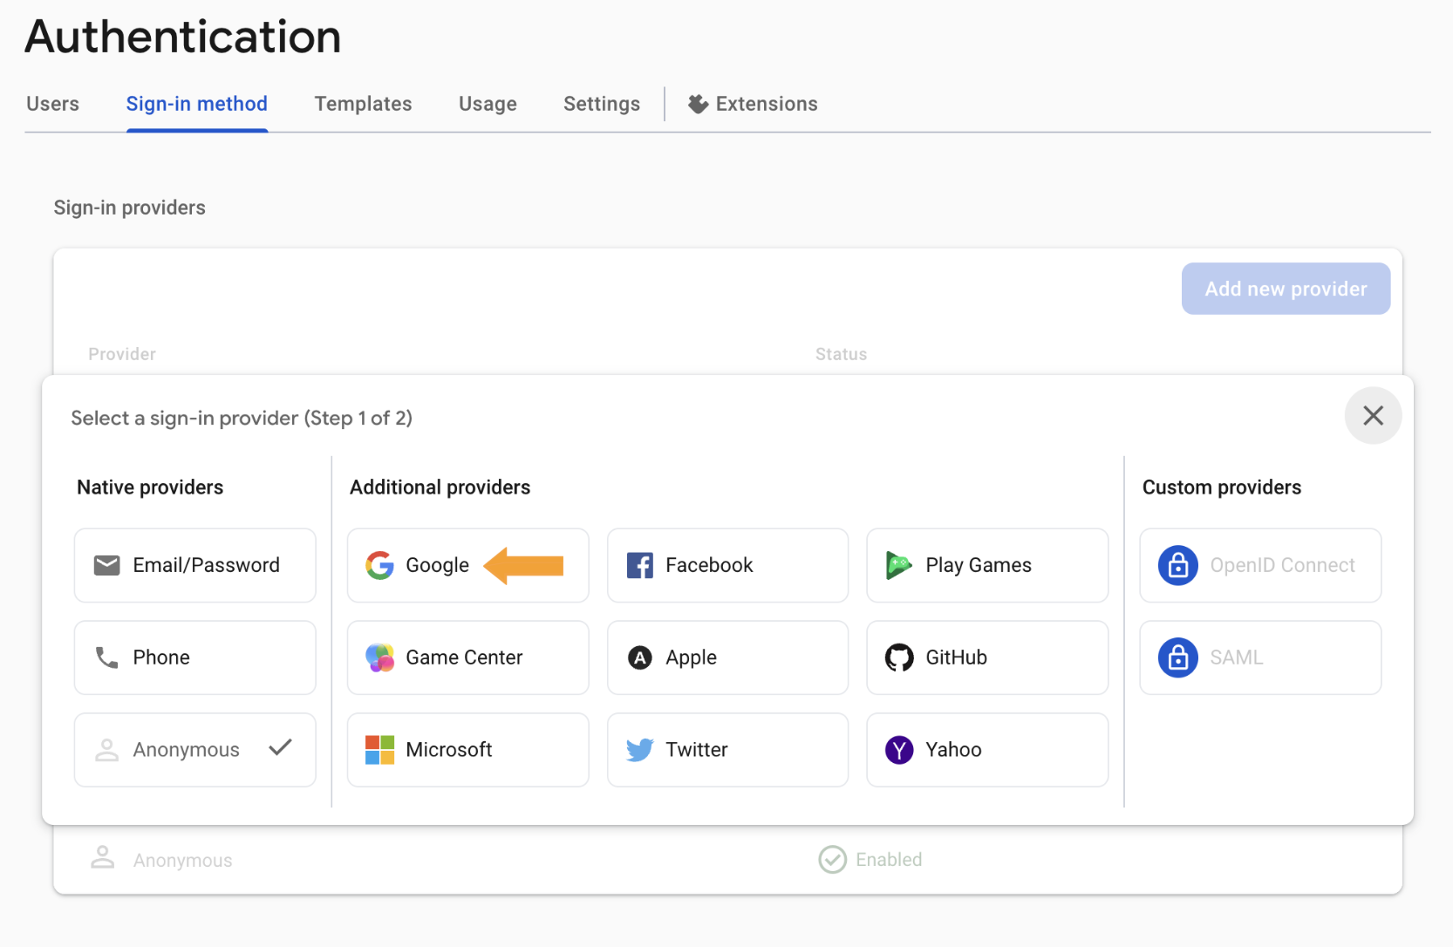The width and height of the screenshot is (1453, 947).
Task: Click the Custom providers heading
Action: coord(1222,487)
